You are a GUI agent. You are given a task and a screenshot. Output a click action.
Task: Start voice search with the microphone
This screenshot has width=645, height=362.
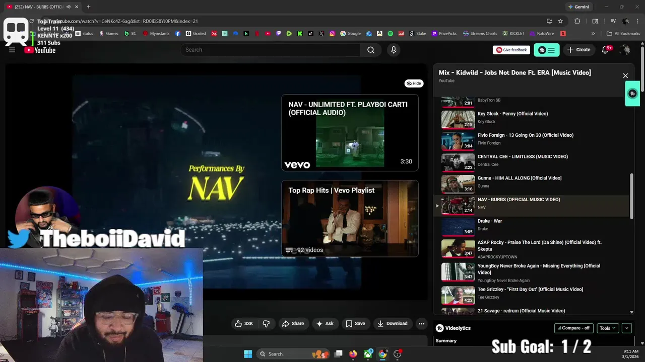[x=394, y=50]
